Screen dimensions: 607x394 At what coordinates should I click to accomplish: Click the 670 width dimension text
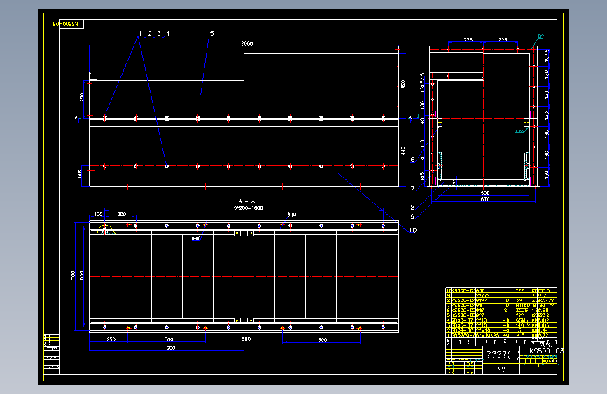[x=485, y=199]
